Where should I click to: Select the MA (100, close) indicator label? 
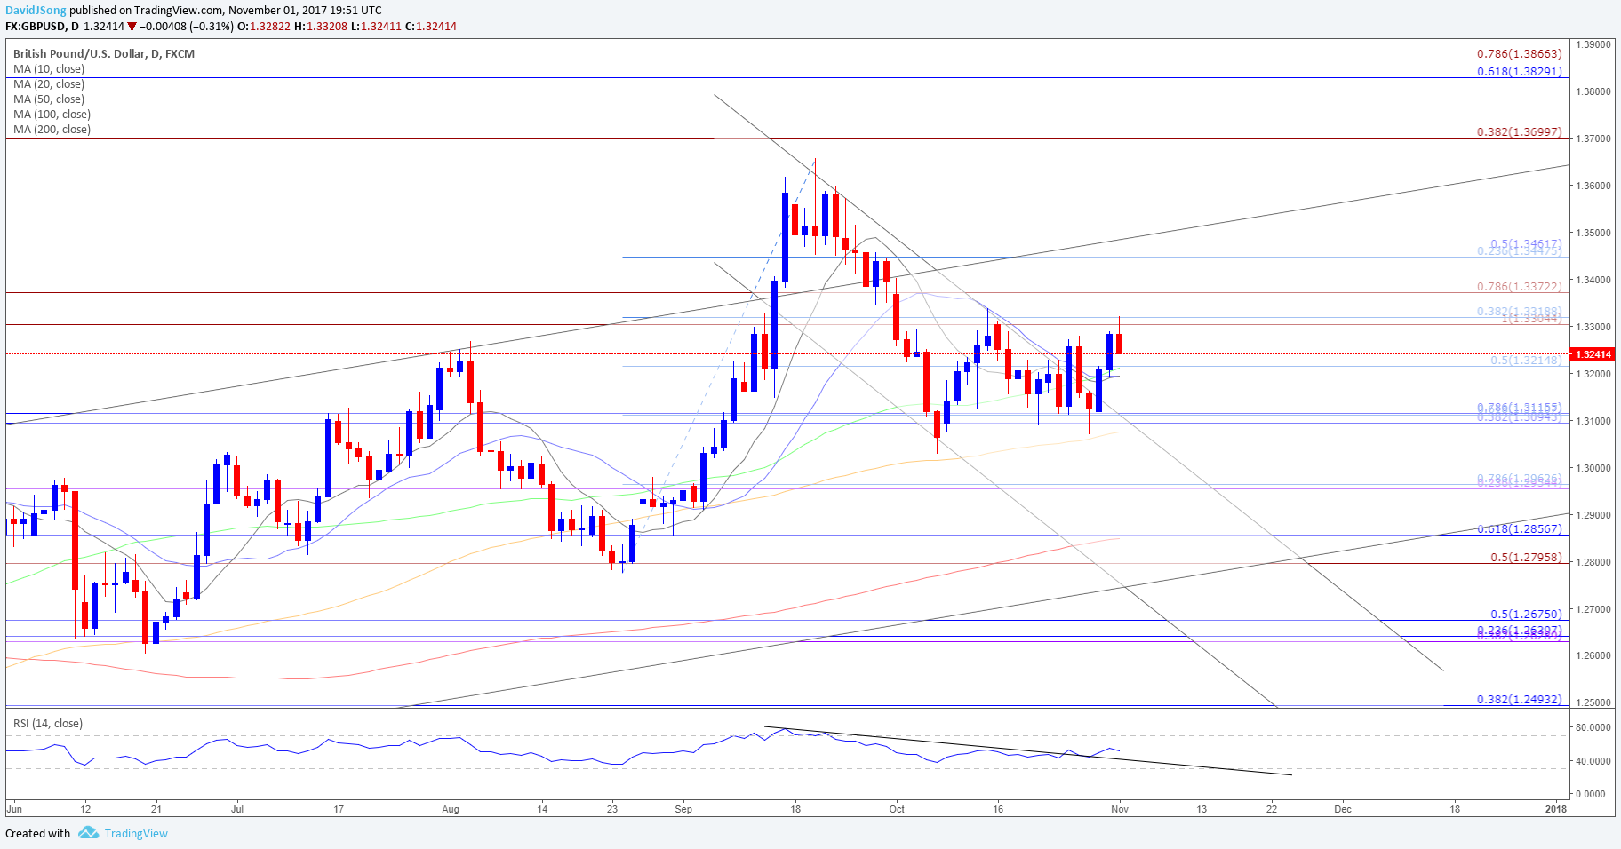(x=52, y=115)
